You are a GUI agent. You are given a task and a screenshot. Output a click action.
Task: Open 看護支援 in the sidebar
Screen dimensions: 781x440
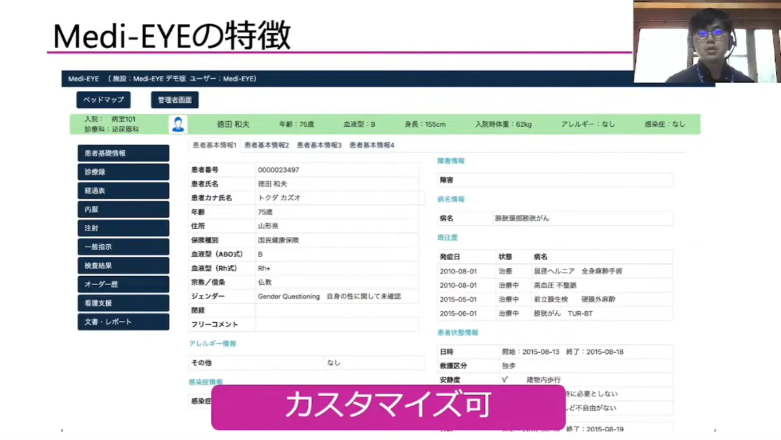[123, 303]
